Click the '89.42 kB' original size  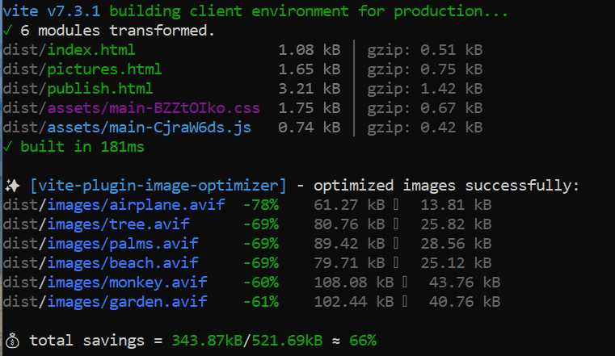click(x=349, y=244)
